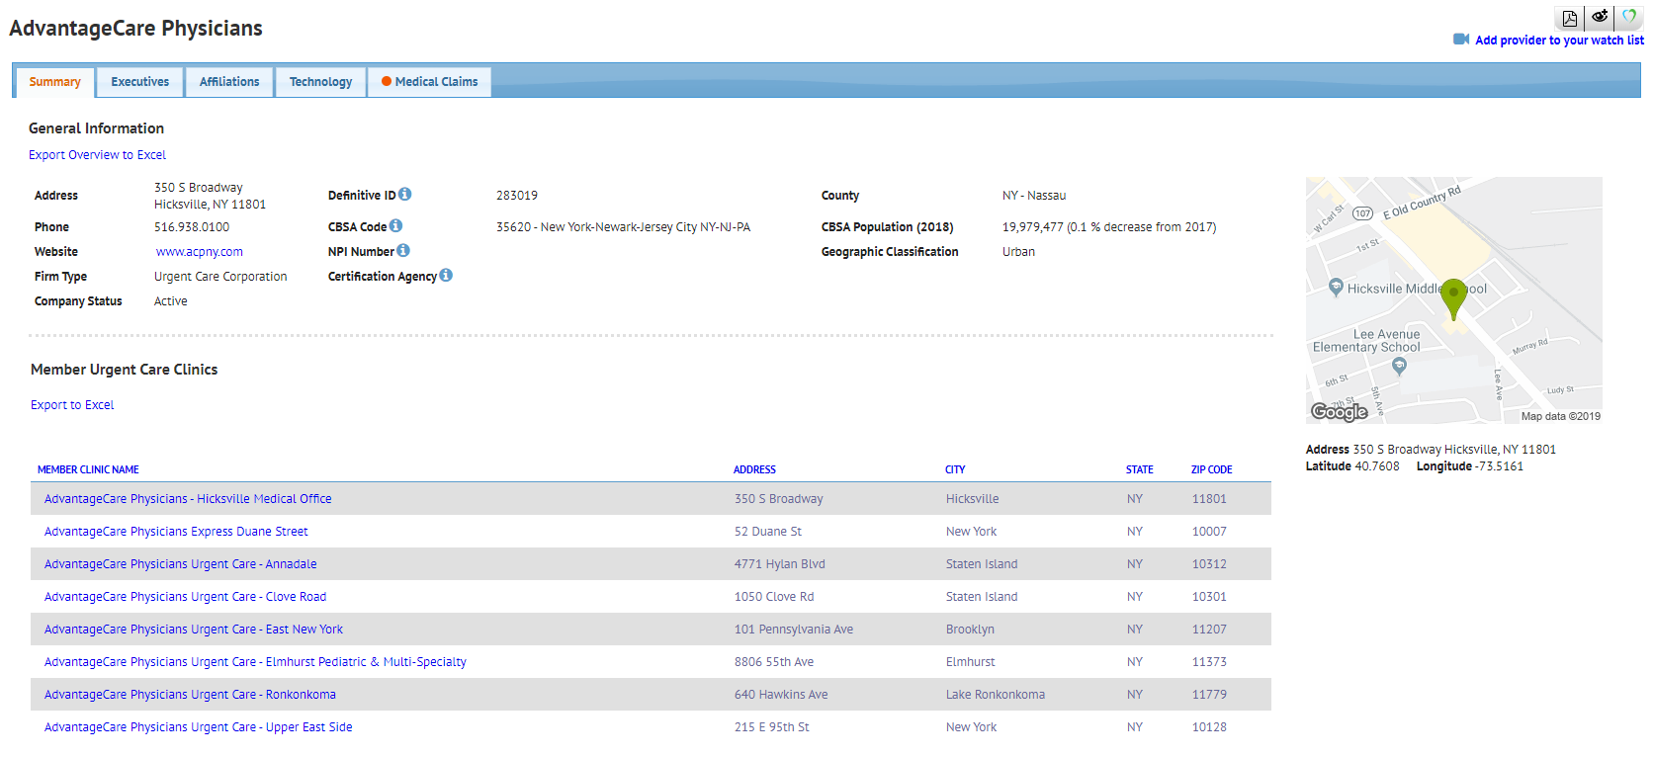Image resolution: width=1653 pixels, height=757 pixels.
Task: Click Longitude value -73.5161
Action: pos(1500,466)
